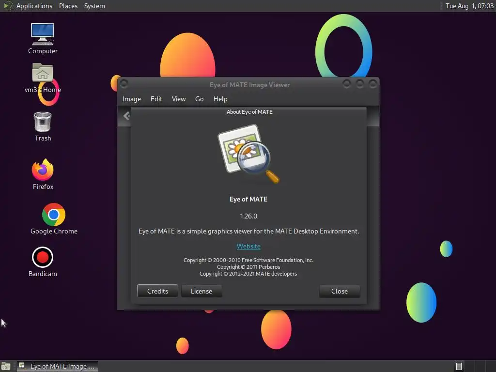Click the Free Software Foundation copyright line
This screenshot has width=496, height=372.
click(248, 260)
